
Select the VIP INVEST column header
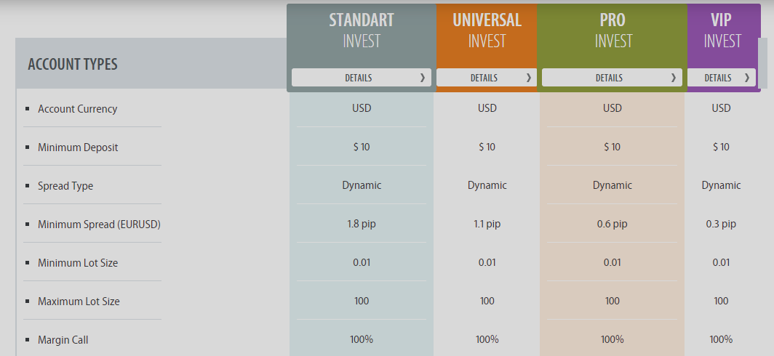click(x=722, y=30)
